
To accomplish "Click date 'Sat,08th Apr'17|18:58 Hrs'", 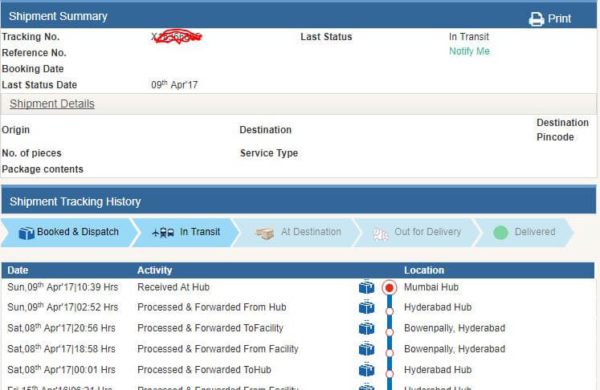I will [x=61, y=349].
